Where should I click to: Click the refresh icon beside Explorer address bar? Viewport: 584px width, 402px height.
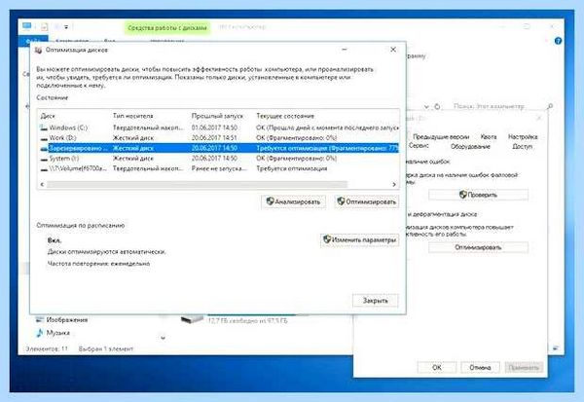click(437, 106)
